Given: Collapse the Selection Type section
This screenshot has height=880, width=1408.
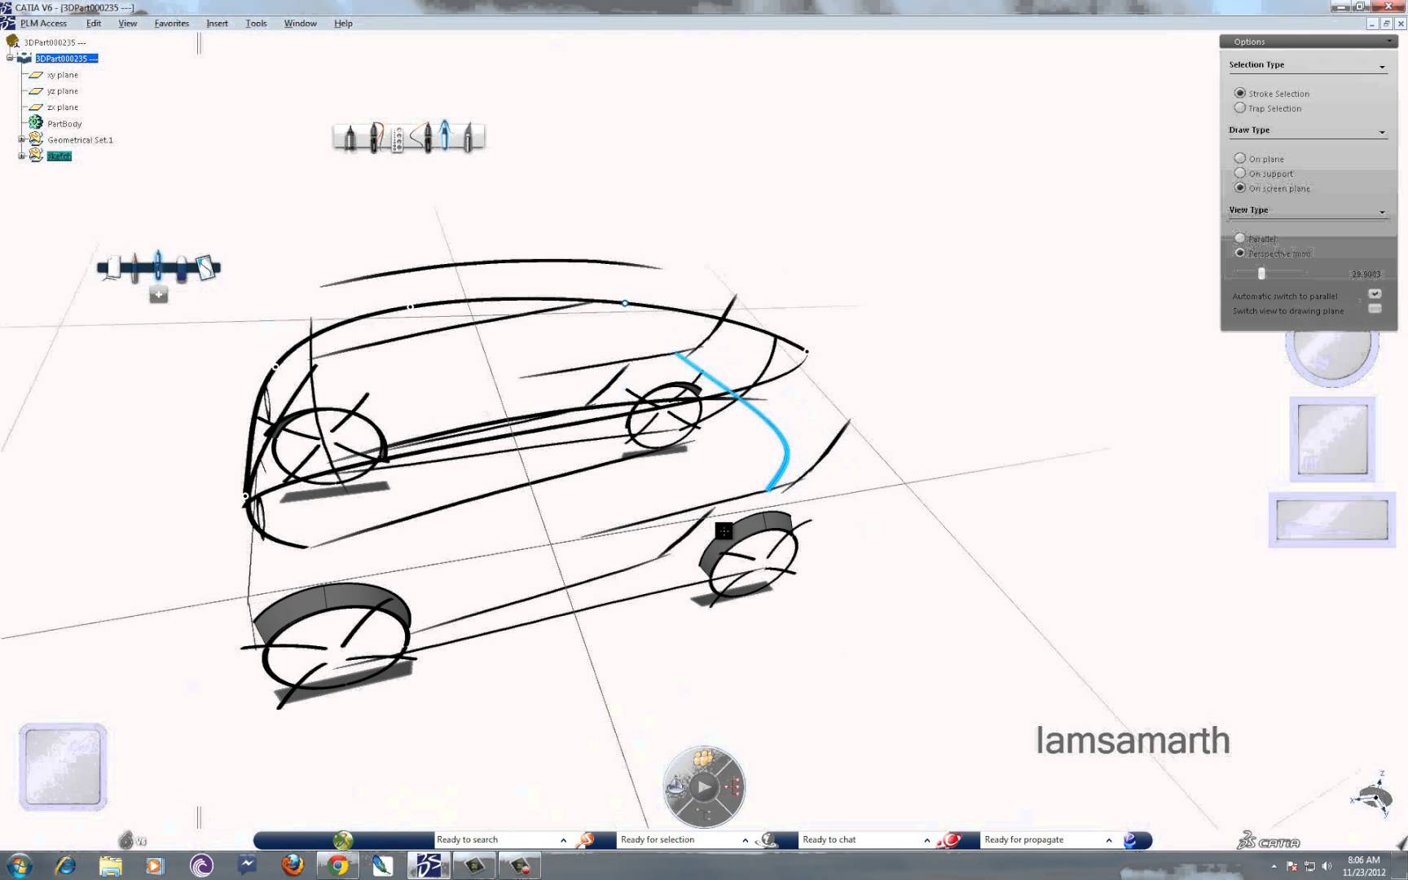Looking at the screenshot, I should point(1383,67).
